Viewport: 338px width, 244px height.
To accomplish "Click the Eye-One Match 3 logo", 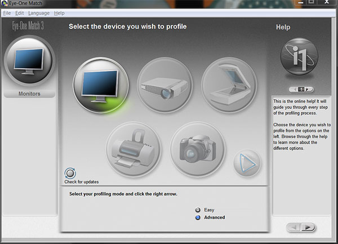I will point(28,26).
